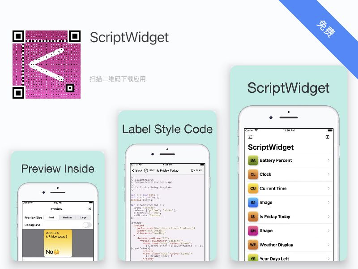Viewport: 358px width, 269px height.
Task: Click the blue 免费 corner ribbon
Action: click(325, 29)
